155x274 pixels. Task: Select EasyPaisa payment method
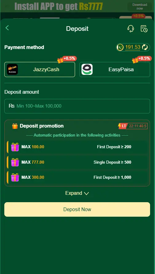coord(114,69)
